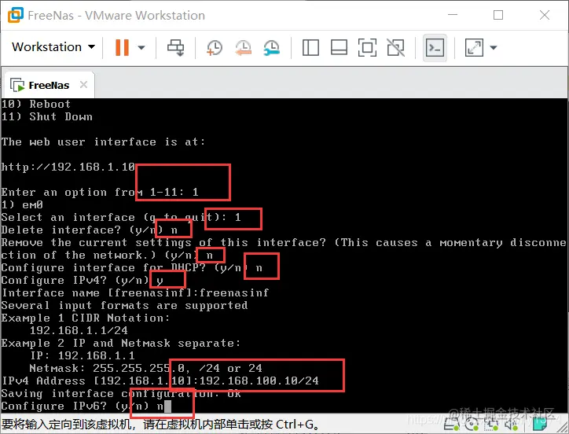Click the '1) em0' interface line
Viewport: 569px width, 434px height.
click(x=22, y=205)
